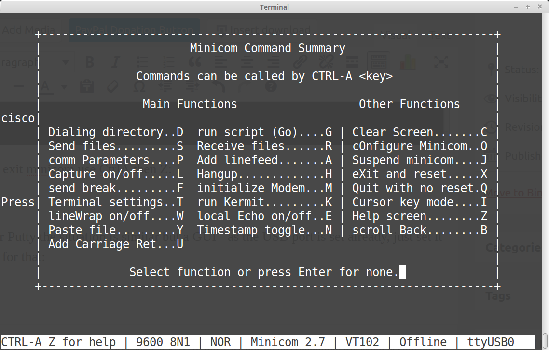The image size is (549, 350).
Task: Close the Terminal window
Action: click(540, 7)
